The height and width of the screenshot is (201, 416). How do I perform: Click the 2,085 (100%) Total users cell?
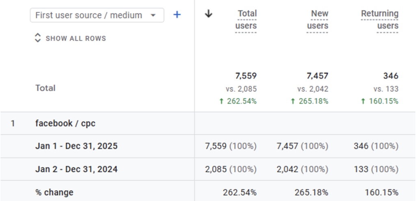coord(231,169)
